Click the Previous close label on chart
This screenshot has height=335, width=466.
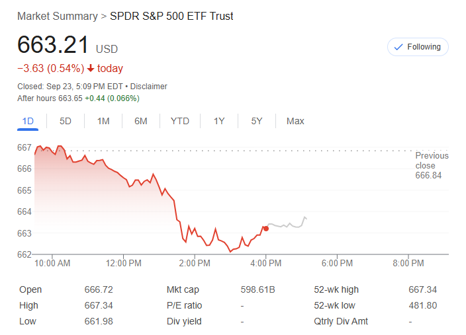click(x=432, y=161)
